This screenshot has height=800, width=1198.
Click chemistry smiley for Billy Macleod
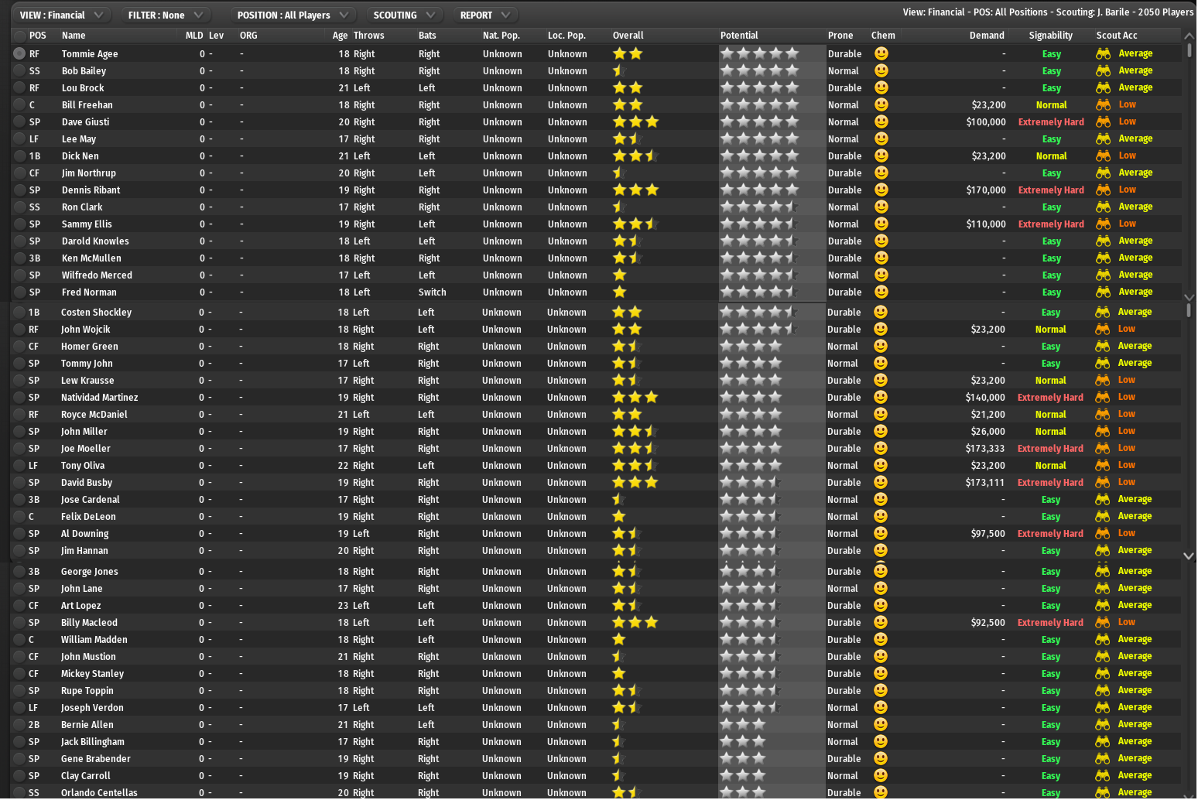[881, 623]
